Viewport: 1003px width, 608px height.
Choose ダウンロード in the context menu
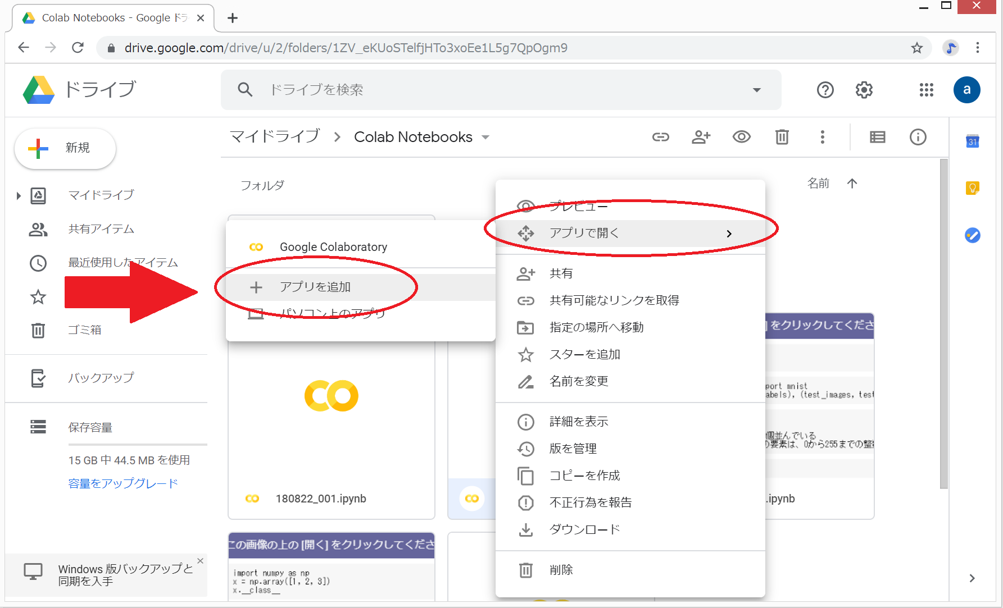584,529
